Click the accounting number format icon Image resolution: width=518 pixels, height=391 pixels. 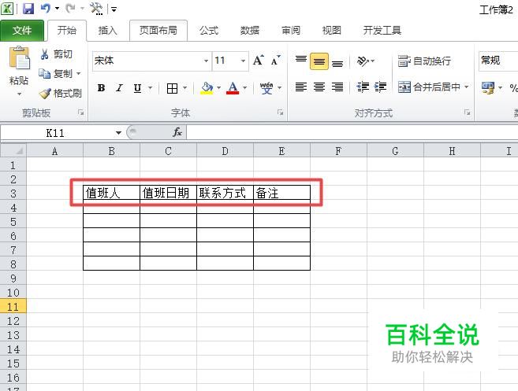488,88
